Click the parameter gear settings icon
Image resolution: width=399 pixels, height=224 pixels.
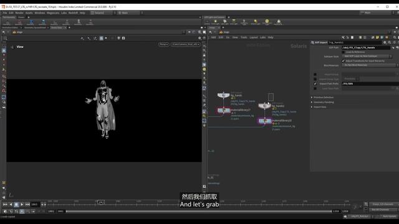[x=385, y=42]
